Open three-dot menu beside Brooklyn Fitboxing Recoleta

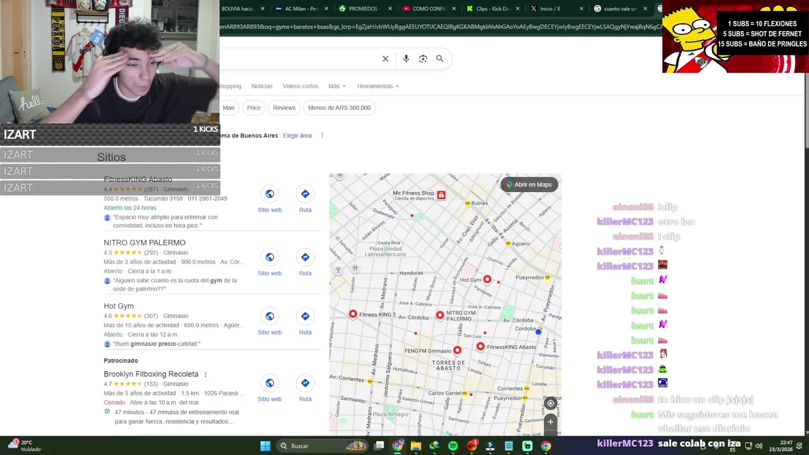click(x=205, y=374)
